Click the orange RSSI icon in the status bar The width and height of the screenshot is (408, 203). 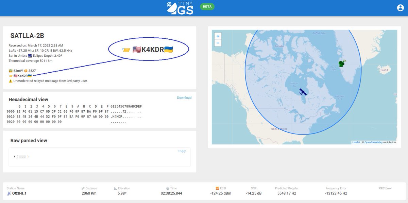point(217,188)
